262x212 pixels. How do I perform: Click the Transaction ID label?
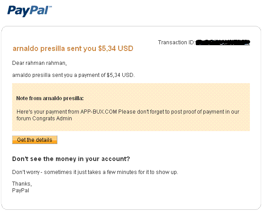176,42
